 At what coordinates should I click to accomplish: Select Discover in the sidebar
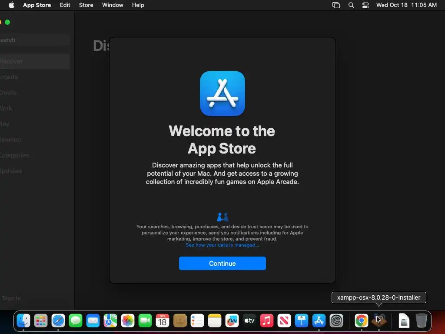34,61
